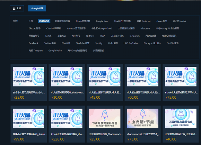
Task: Click the ¥228.00 price
Action: point(58,139)
